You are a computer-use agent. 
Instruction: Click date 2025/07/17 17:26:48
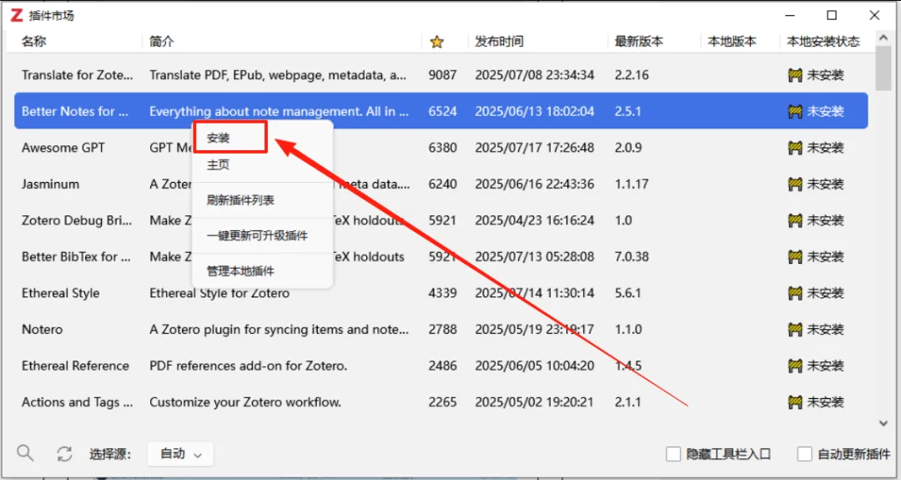coord(535,148)
